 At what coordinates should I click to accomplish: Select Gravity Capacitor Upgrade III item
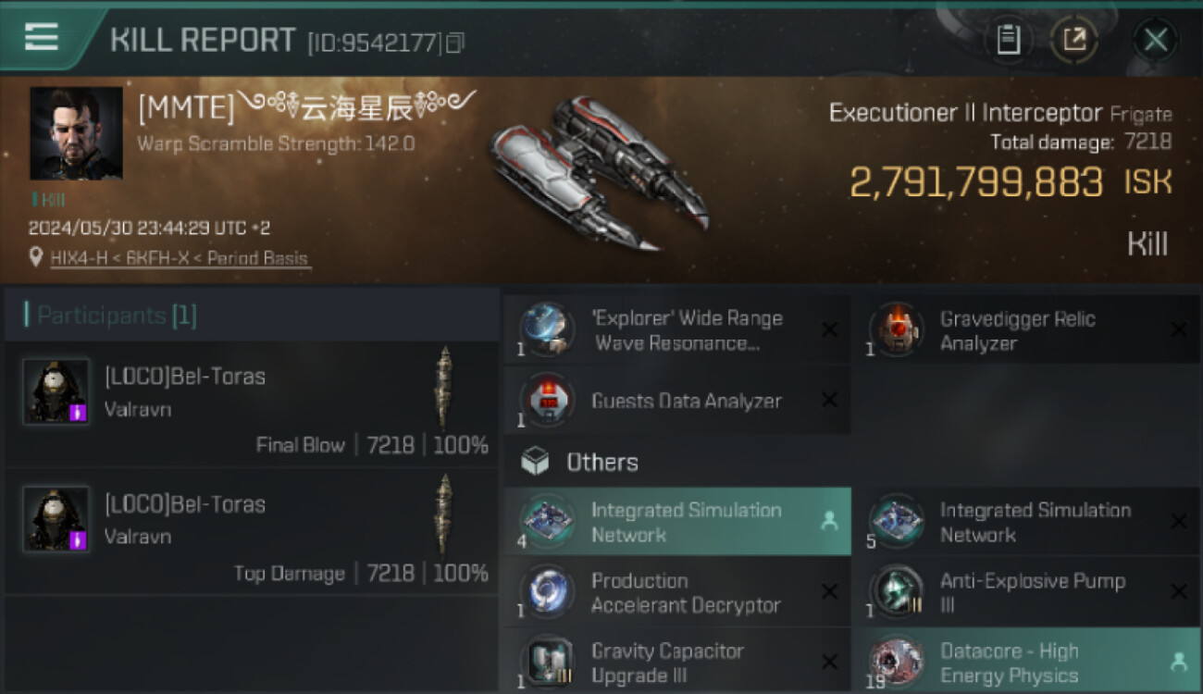pyautogui.click(x=677, y=663)
